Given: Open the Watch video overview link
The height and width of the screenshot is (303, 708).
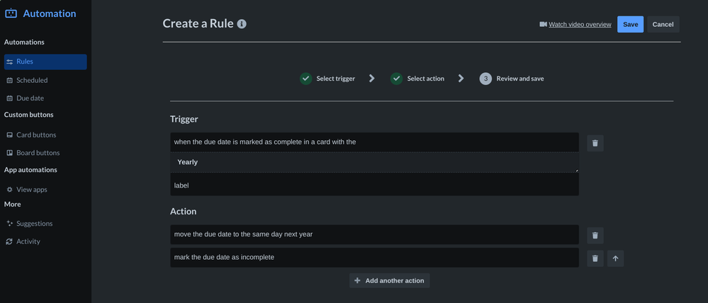Looking at the screenshot, I should (x=580, y=24).
